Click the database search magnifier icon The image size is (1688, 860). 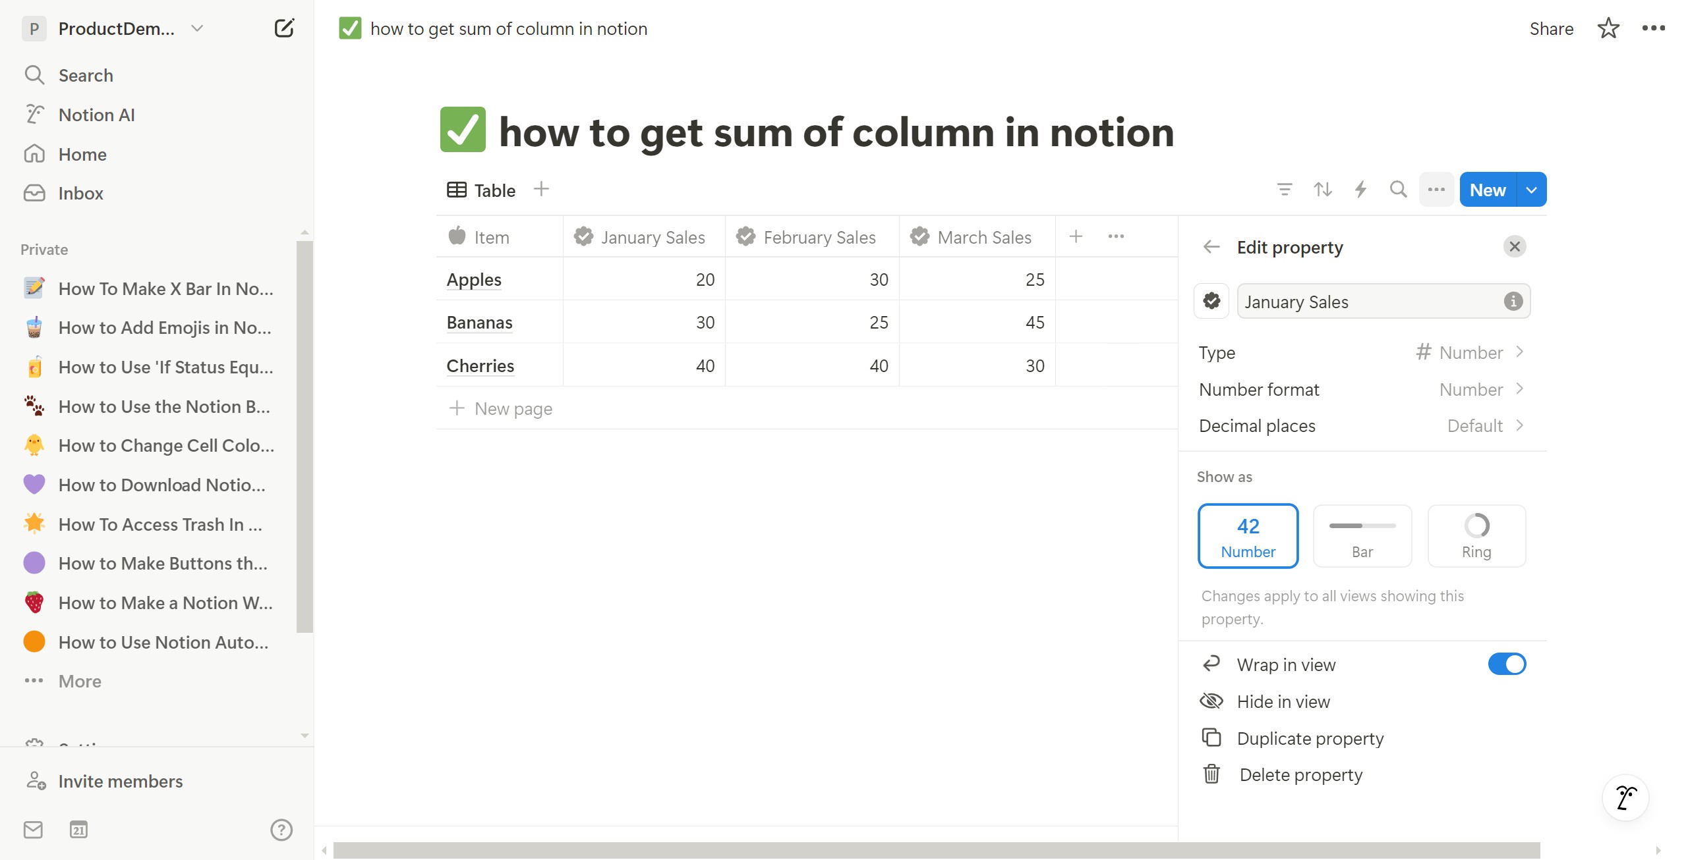1398,190
